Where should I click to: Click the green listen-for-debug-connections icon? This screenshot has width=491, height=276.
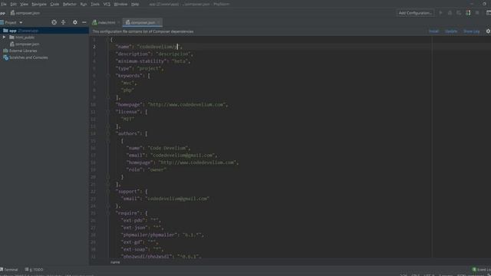point(468,13)
